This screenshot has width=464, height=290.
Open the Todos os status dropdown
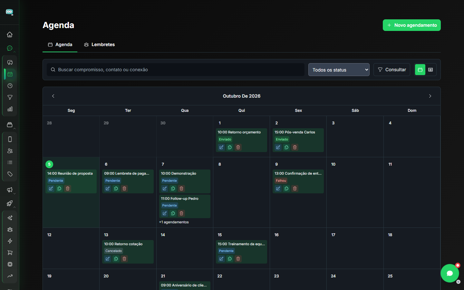tap(339, 70)
